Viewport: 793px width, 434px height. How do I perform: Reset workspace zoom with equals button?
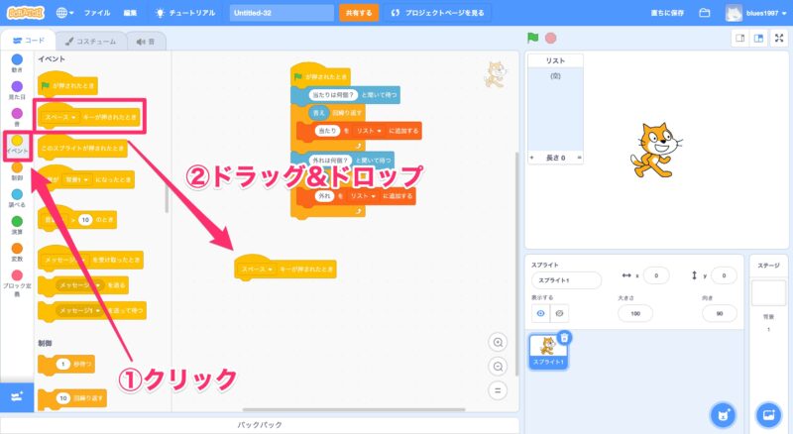[499, 389]
